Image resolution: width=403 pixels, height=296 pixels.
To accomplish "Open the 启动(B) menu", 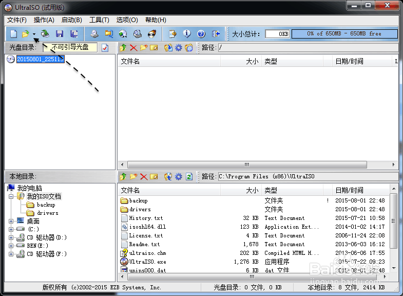I will 71,20.
